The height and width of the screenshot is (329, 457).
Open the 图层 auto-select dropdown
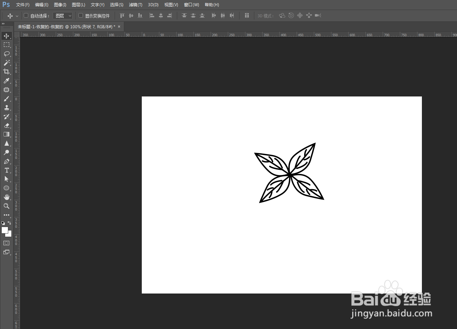pyautogui.click(x=63, y=16)
